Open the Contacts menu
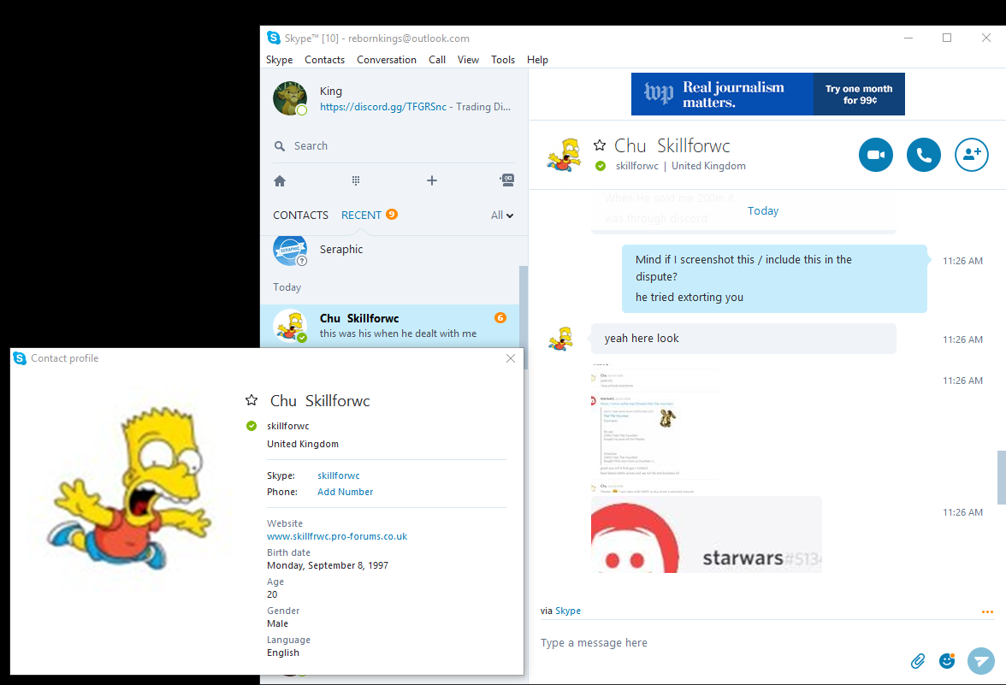 coord(325,60)
